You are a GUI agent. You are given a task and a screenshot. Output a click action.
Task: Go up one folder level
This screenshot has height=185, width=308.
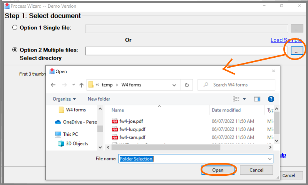[x=82, y=85]
